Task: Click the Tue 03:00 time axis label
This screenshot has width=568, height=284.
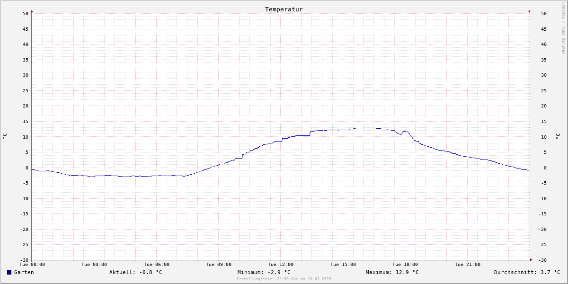Action: 94,265
